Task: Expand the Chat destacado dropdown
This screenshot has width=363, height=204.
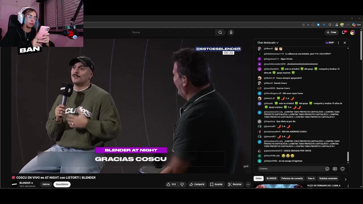Action: pyautogui.click(x=268, y=43)
